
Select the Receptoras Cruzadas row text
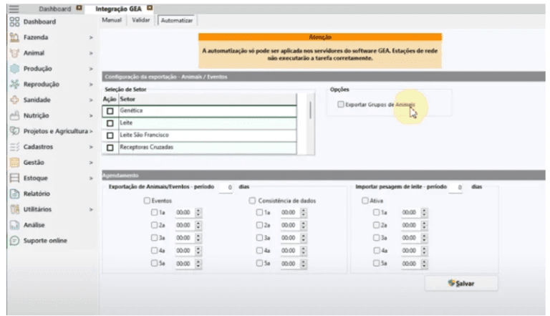(147, 147)
